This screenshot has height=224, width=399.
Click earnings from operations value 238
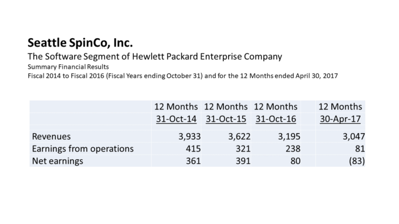pyautogui.click(x=293, y=148)
